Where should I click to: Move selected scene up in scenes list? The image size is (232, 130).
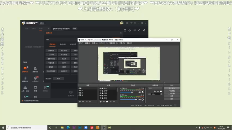point(87,102)
